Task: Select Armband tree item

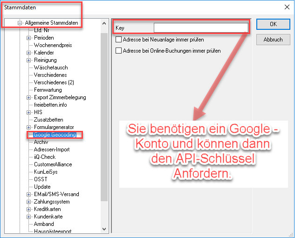Action: (44, 224)
